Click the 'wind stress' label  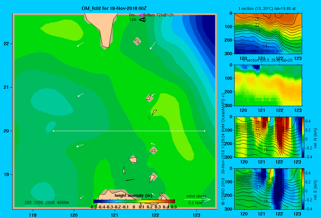coord(196,196)
